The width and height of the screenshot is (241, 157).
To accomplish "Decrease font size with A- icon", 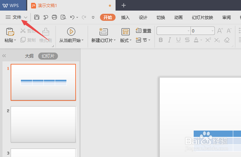I will pyautogui.click(x=229, y=31).
